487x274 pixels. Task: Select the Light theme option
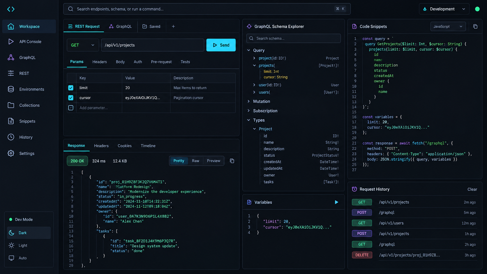29,245
